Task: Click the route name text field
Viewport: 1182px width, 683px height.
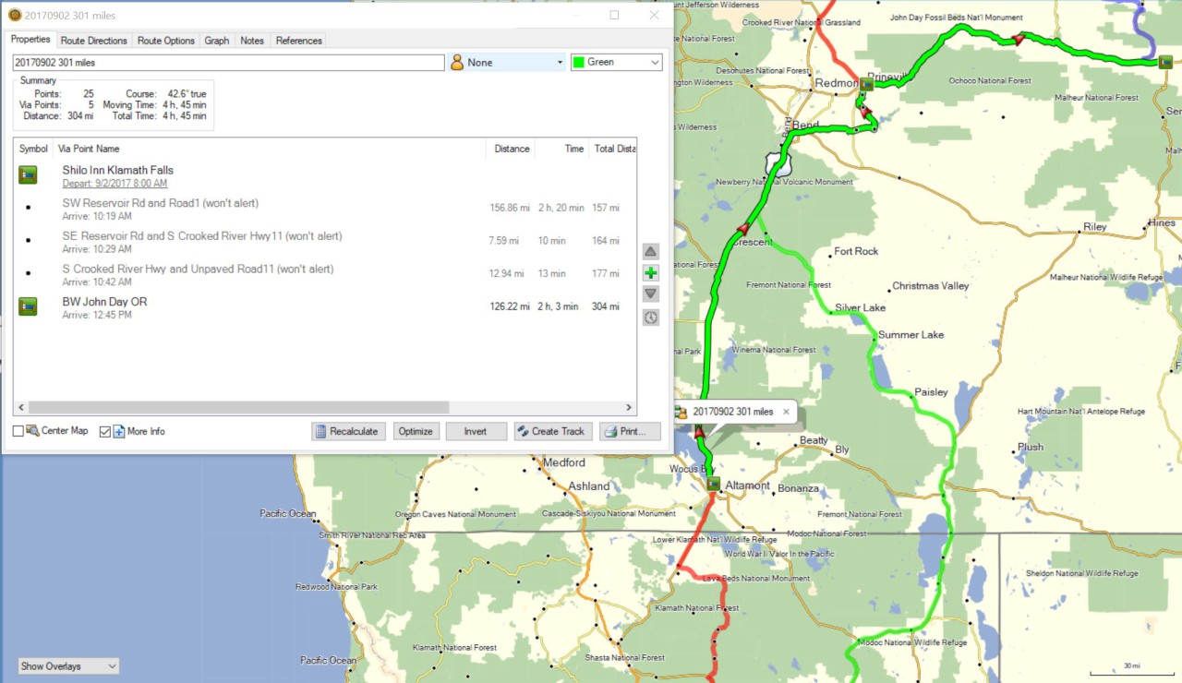Action: (228, 63)
